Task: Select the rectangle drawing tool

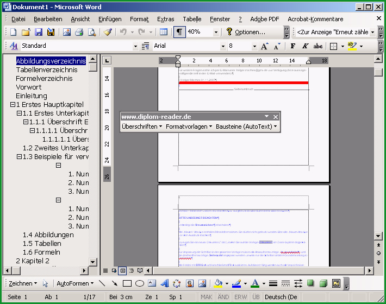Action: pos(127,283)
